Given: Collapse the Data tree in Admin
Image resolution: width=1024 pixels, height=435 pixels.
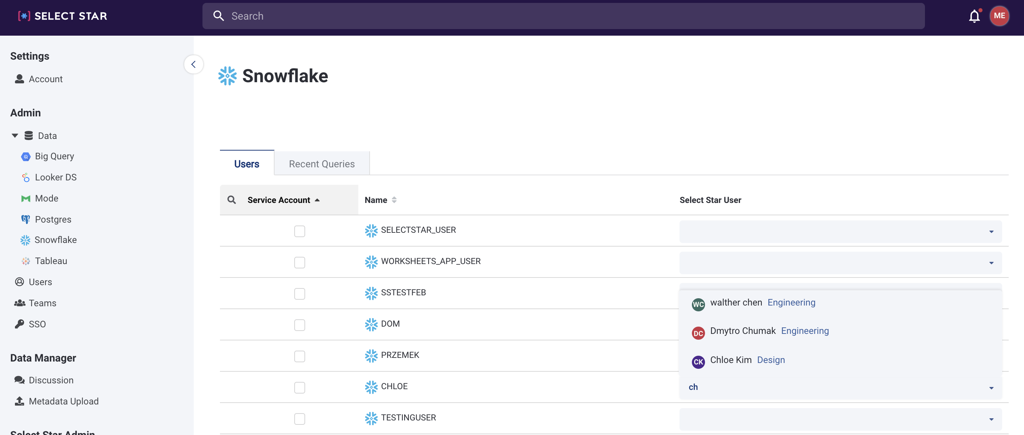Looking at the screenshot, I should click(x=15, y=136).
